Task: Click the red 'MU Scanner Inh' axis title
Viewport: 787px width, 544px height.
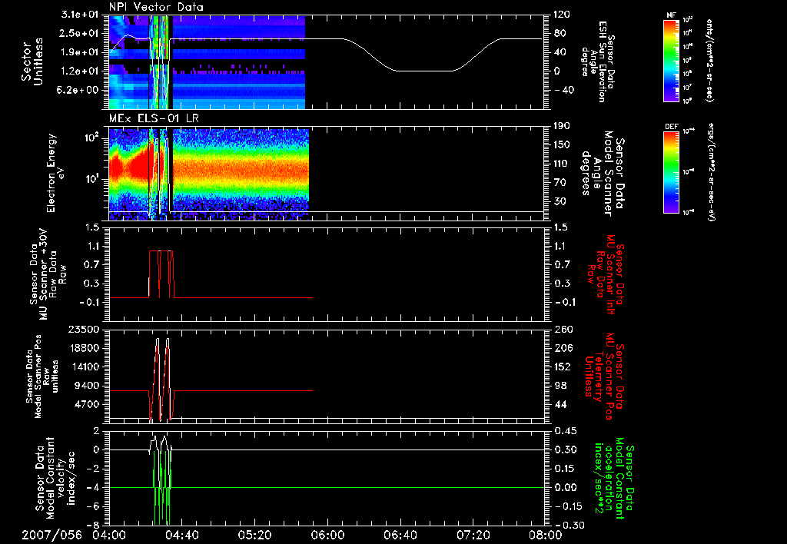Action: (605, 274)
